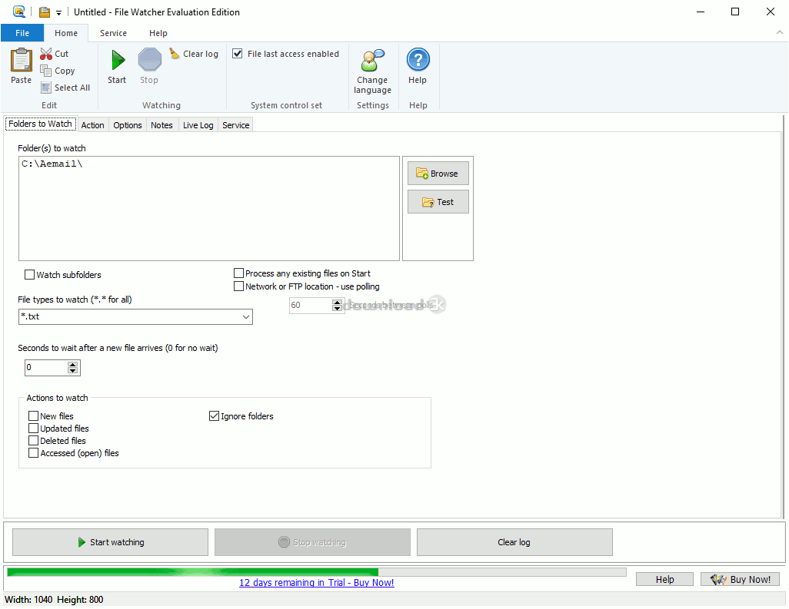Click the app icon in the title bar

19,12
